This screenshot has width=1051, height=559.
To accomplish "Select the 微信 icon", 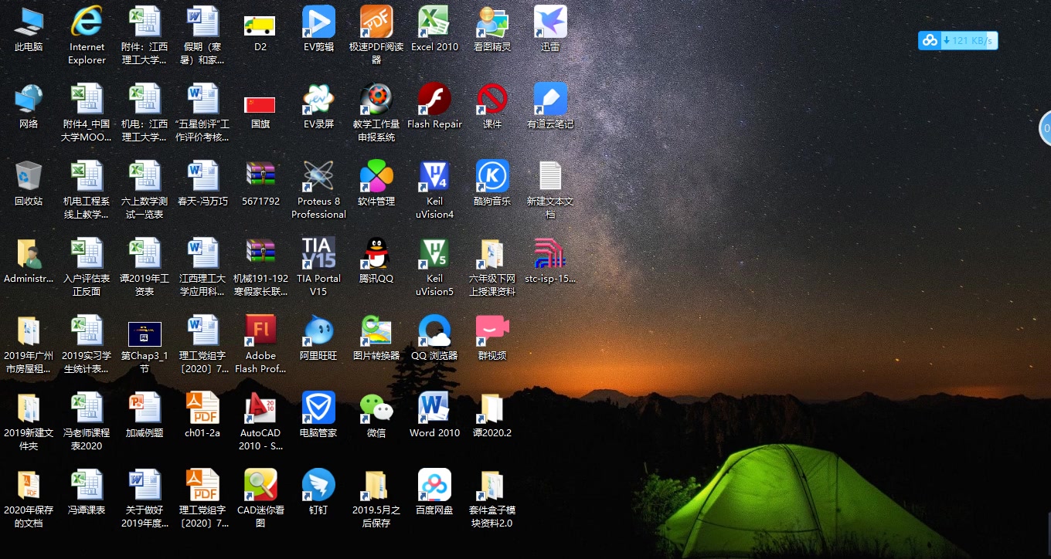I will click(x=376, y=408).
